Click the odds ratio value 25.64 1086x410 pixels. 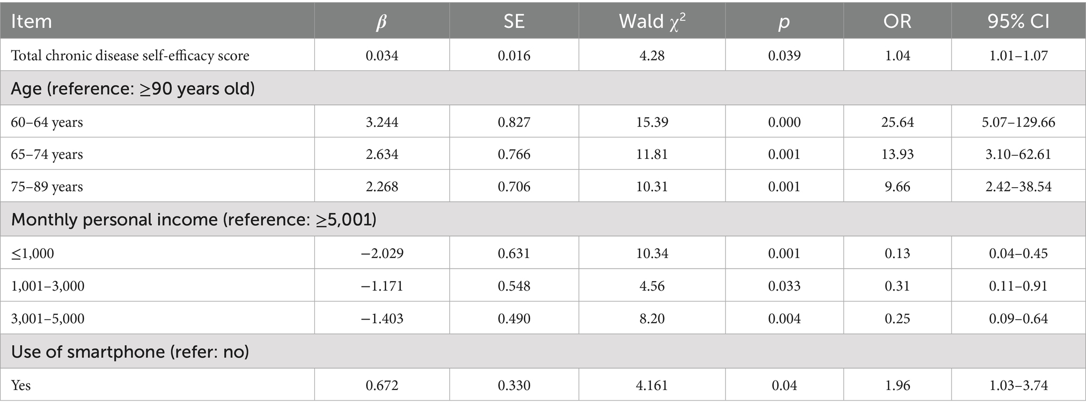coord(897,122)
